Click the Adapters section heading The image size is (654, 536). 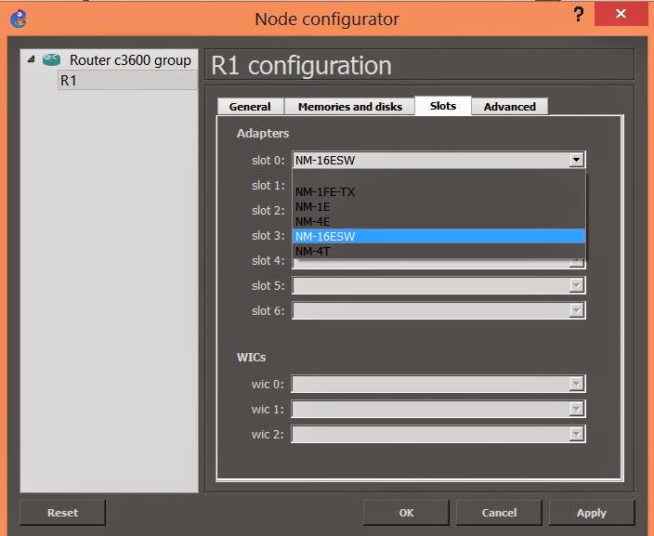(263, 133)
